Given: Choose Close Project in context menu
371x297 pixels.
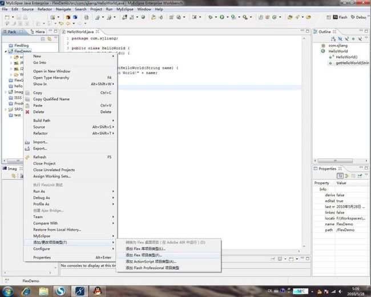Looking at the screenshot, I should [x=71, y=163].
